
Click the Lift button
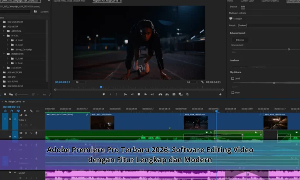160,94
